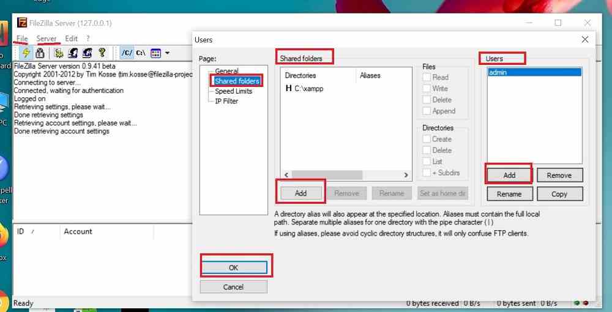Click Remove under the shared folders list
Viewport: 612px width, 312px height.
coord(346,193)
